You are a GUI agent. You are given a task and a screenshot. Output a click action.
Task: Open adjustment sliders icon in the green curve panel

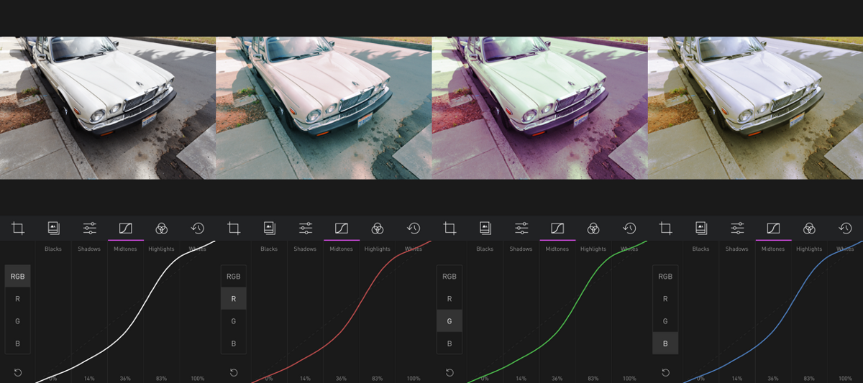521,229
